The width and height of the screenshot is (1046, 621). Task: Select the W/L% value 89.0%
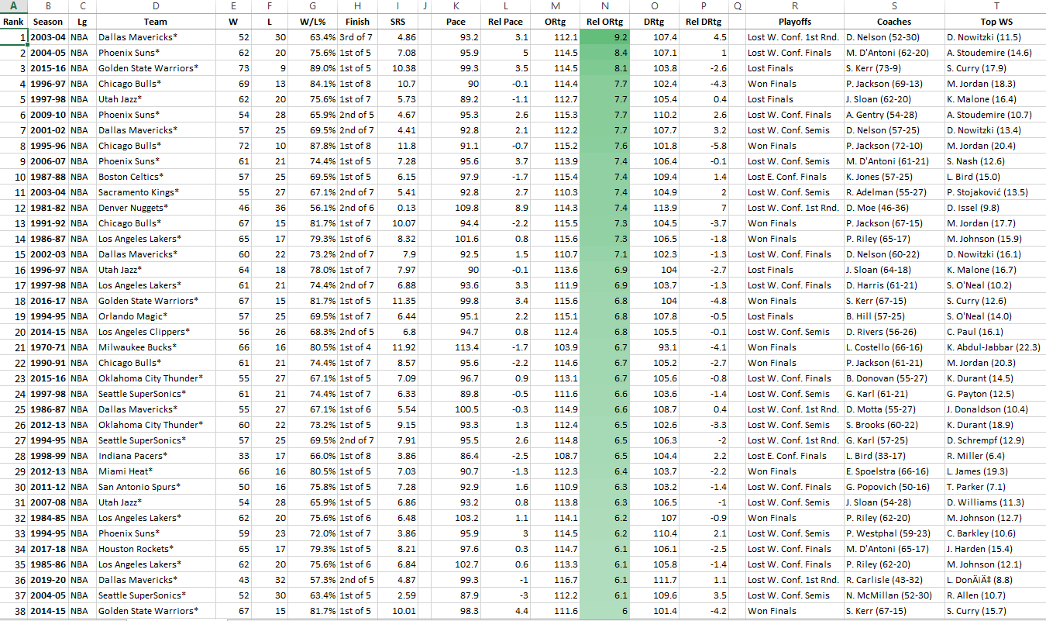tap(311, 68)
